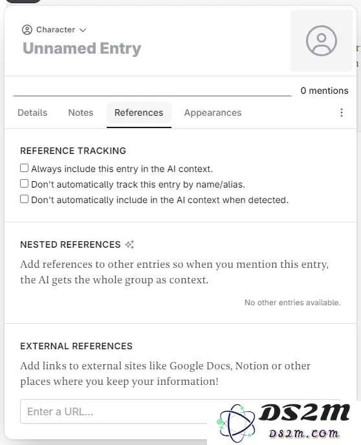This screenshot has width=361, height=445.
Task: Switch to the Details tab
Action: (x=32, y=113)
